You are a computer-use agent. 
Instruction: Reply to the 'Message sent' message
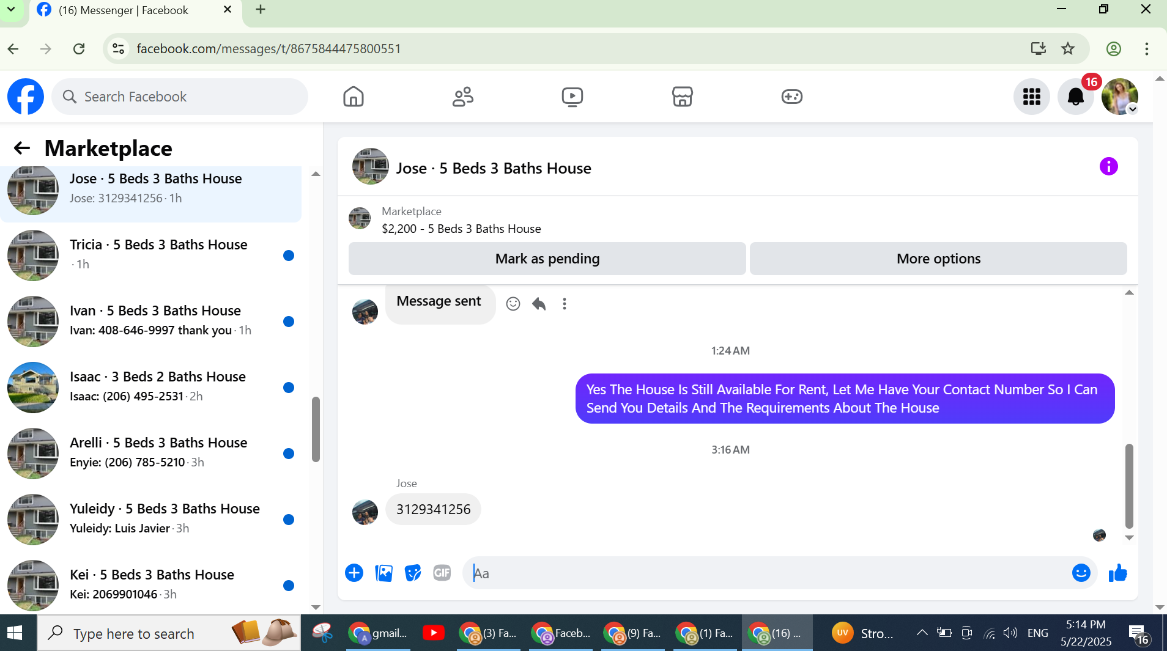(x=539, y=304)
